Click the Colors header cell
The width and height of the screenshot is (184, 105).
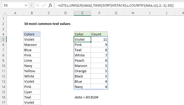32,34
